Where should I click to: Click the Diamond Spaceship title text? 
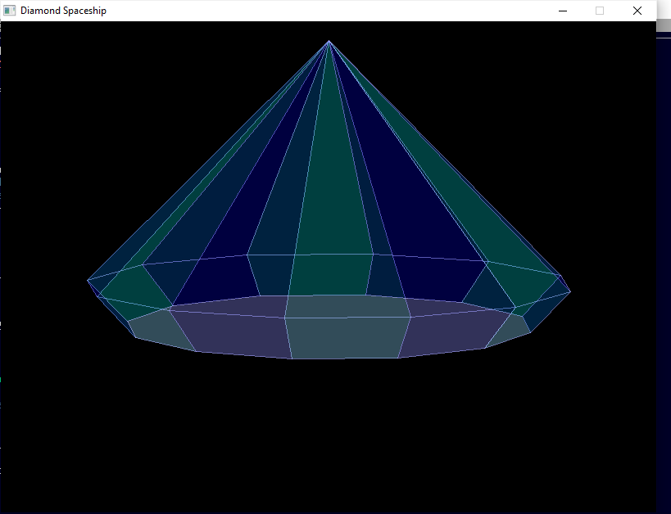point(63,11)
